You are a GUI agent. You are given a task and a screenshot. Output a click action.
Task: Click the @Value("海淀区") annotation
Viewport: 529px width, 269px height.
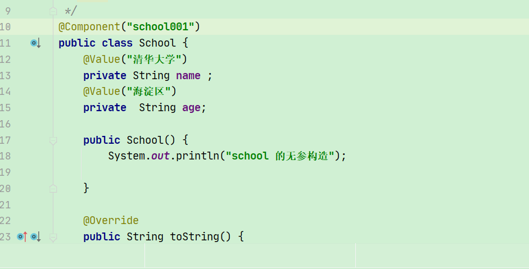130,92
